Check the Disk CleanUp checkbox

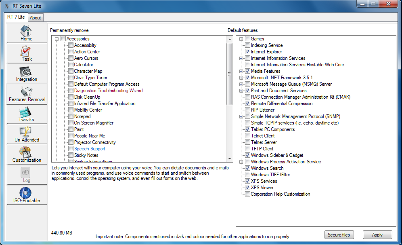[x=71, y=97]
